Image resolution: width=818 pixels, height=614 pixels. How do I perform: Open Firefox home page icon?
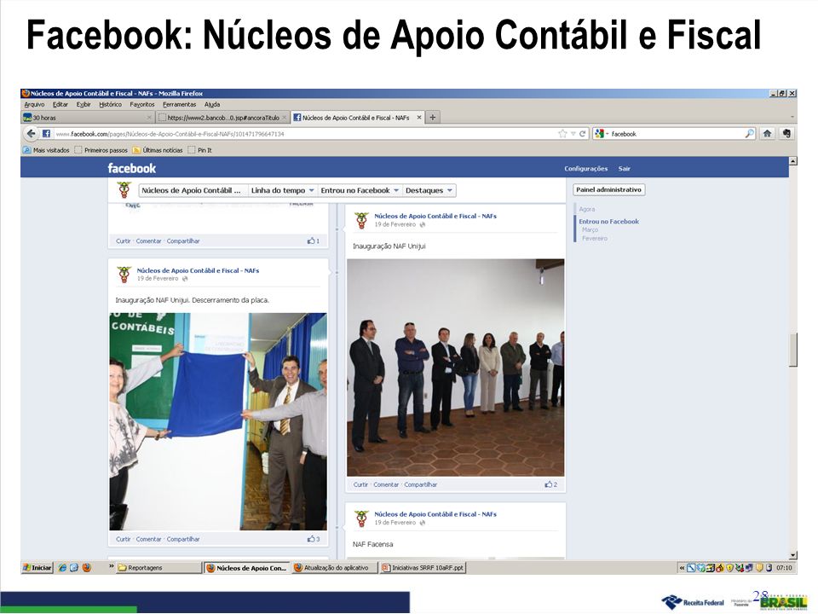(x=768, y=134)
